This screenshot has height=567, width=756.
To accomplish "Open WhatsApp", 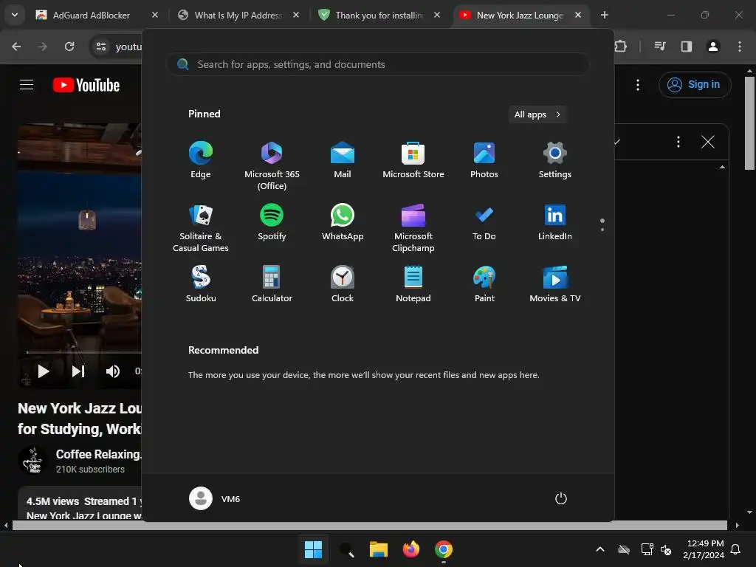I will pos(343,222).
